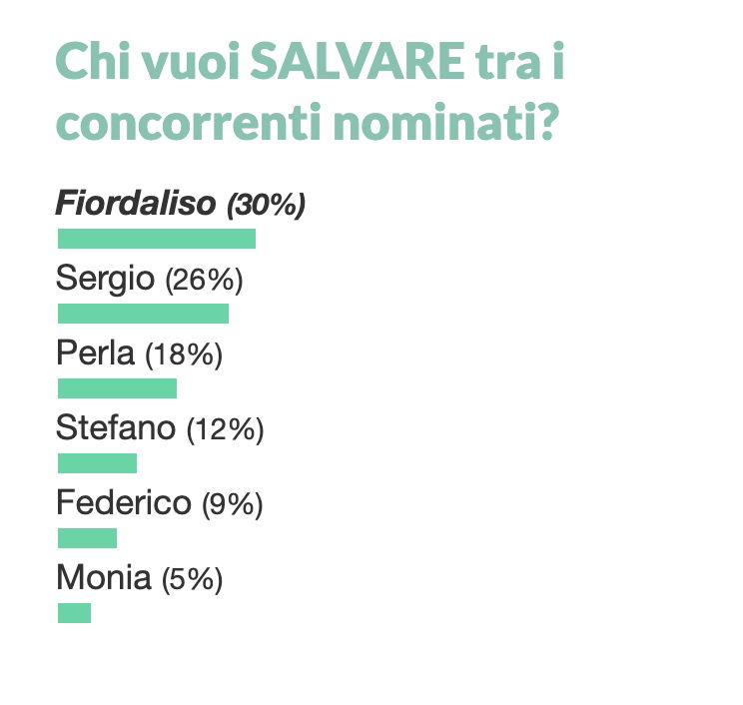Click Fiordaliso's green result bar

[157, 239]
